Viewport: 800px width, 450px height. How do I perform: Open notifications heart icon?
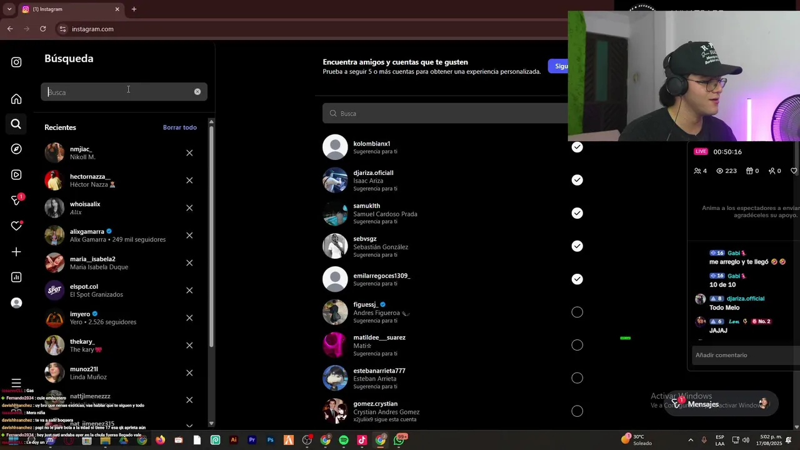click(17, 226)
